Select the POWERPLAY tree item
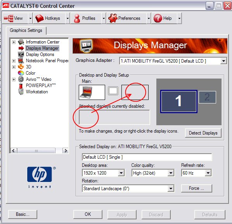The image size is (232, 224). tap(41, 86)
